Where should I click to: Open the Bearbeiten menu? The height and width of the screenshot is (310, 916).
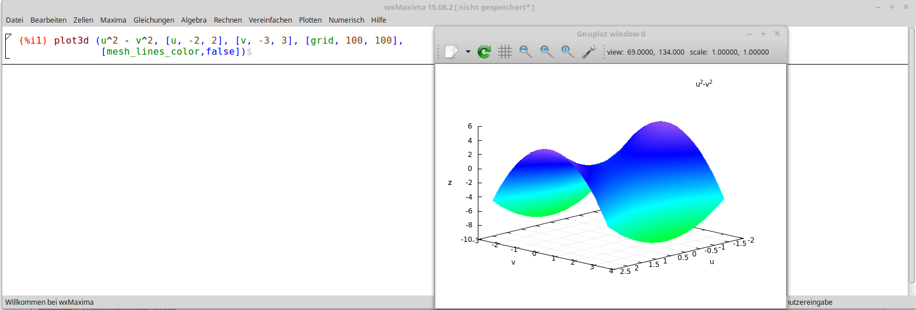tap(48, 20)
